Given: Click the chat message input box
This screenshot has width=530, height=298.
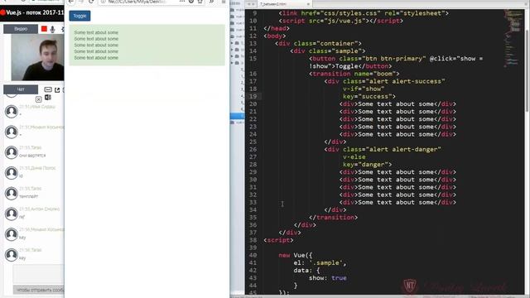Looking at the screenshot, I should [x=38, y=273].
